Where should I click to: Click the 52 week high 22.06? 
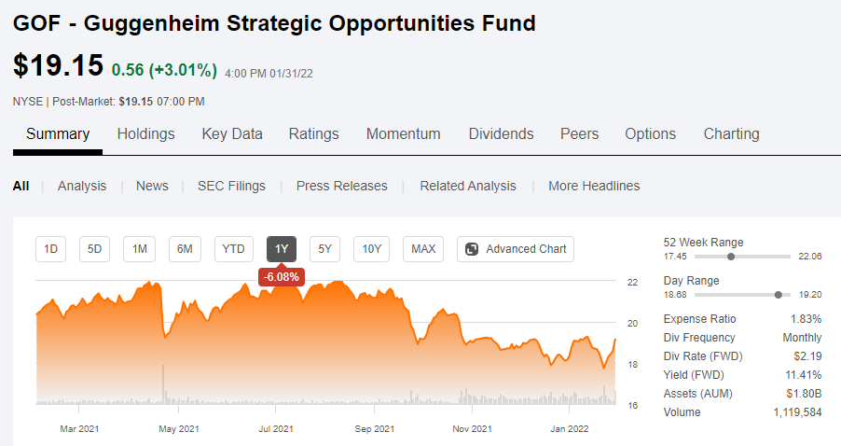810,257
